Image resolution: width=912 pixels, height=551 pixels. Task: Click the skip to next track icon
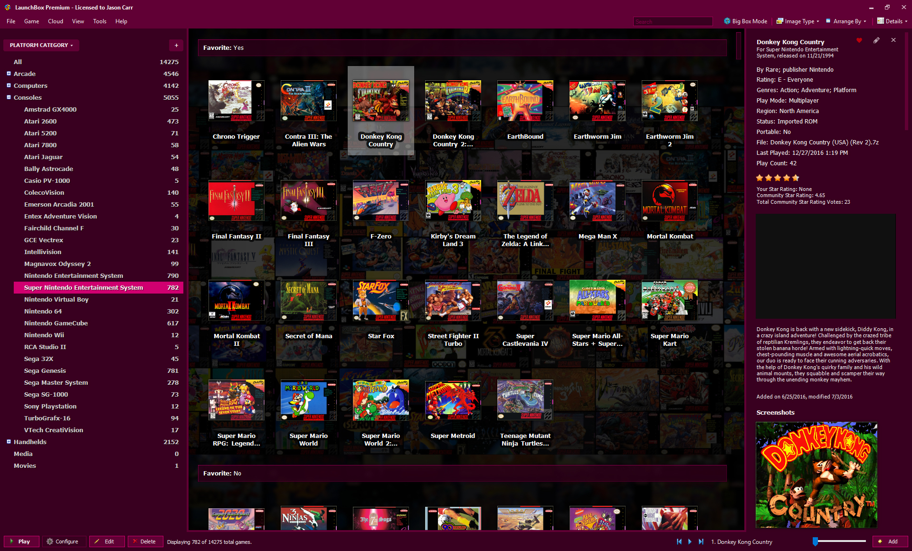click(701, 541)
